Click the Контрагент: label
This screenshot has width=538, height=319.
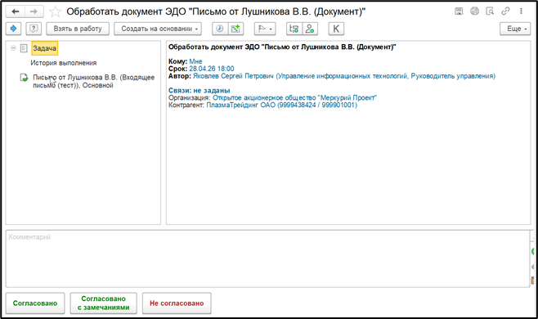click(x=186, y=105)
